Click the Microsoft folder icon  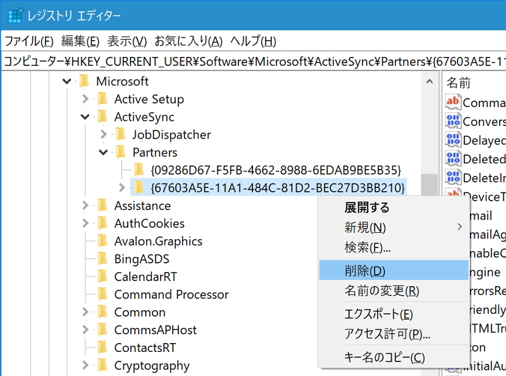(x=84, y=81)
